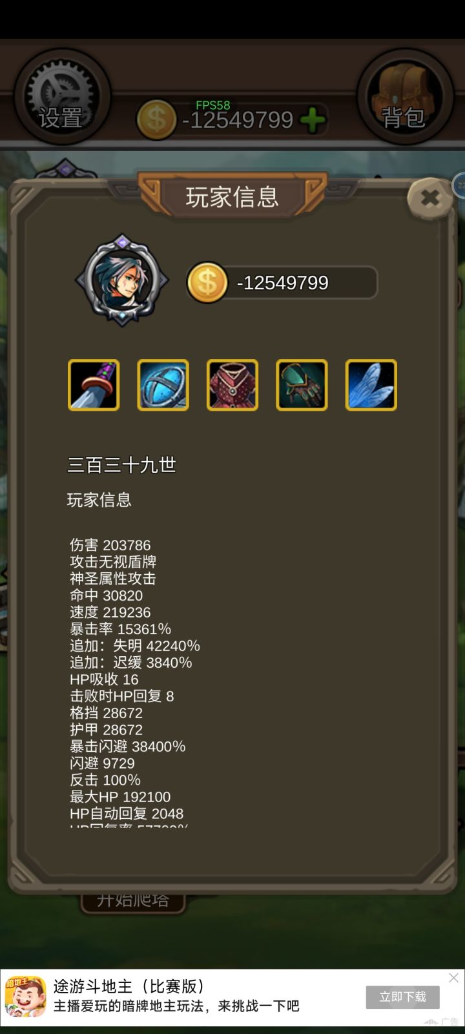Open the 设置 settings gear

(61, 97)
